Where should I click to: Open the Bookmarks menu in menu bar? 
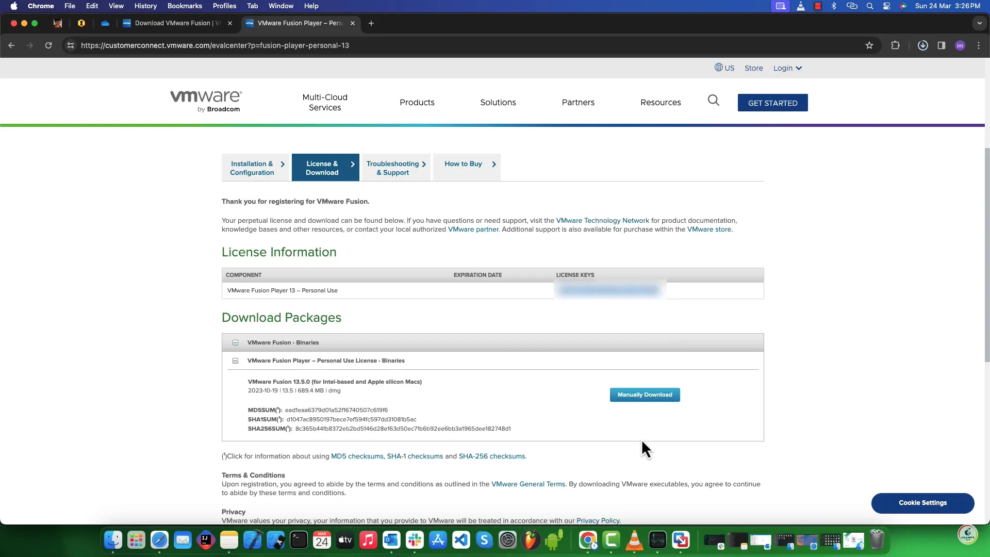185,6
